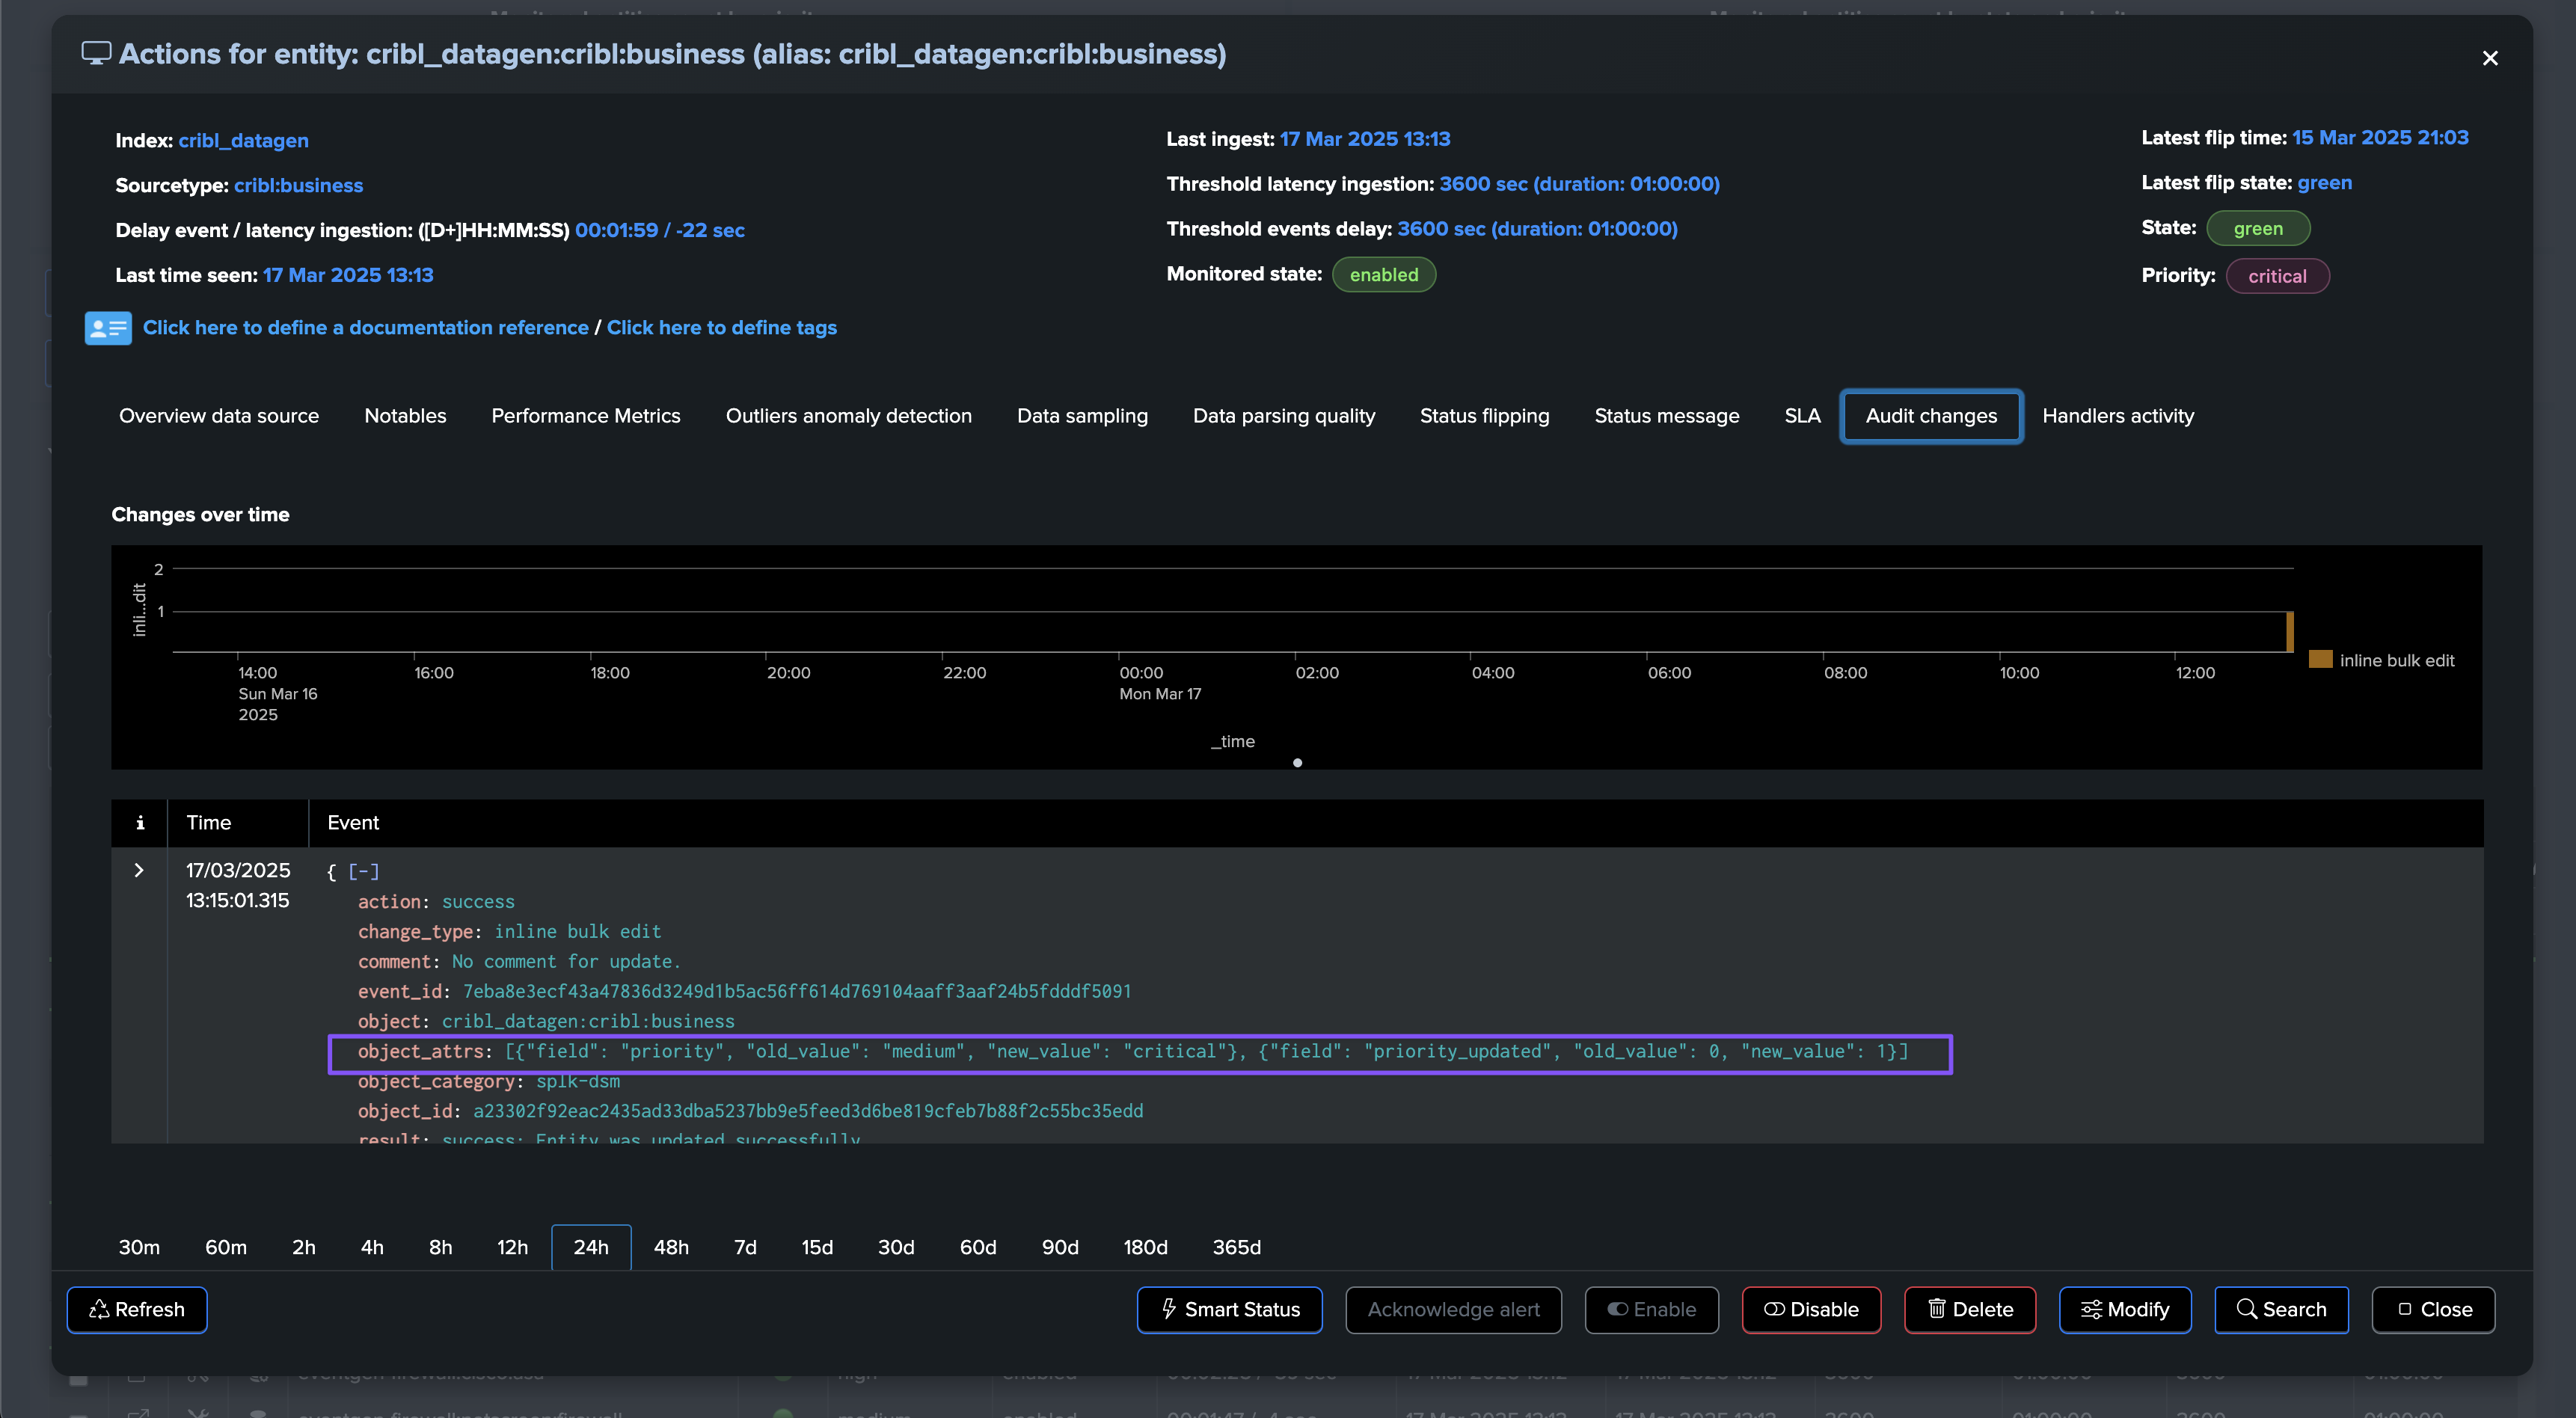Select the 15d time range

pos(817,1247)
